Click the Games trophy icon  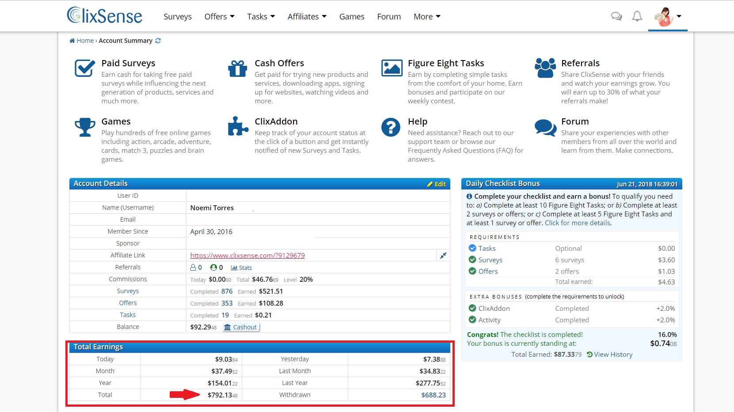tap(85, 127)
